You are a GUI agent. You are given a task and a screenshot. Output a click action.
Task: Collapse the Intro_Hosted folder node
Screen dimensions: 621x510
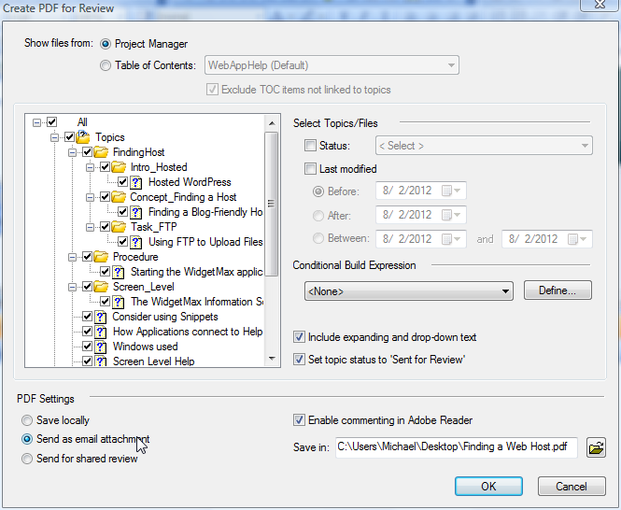[90, 167]
